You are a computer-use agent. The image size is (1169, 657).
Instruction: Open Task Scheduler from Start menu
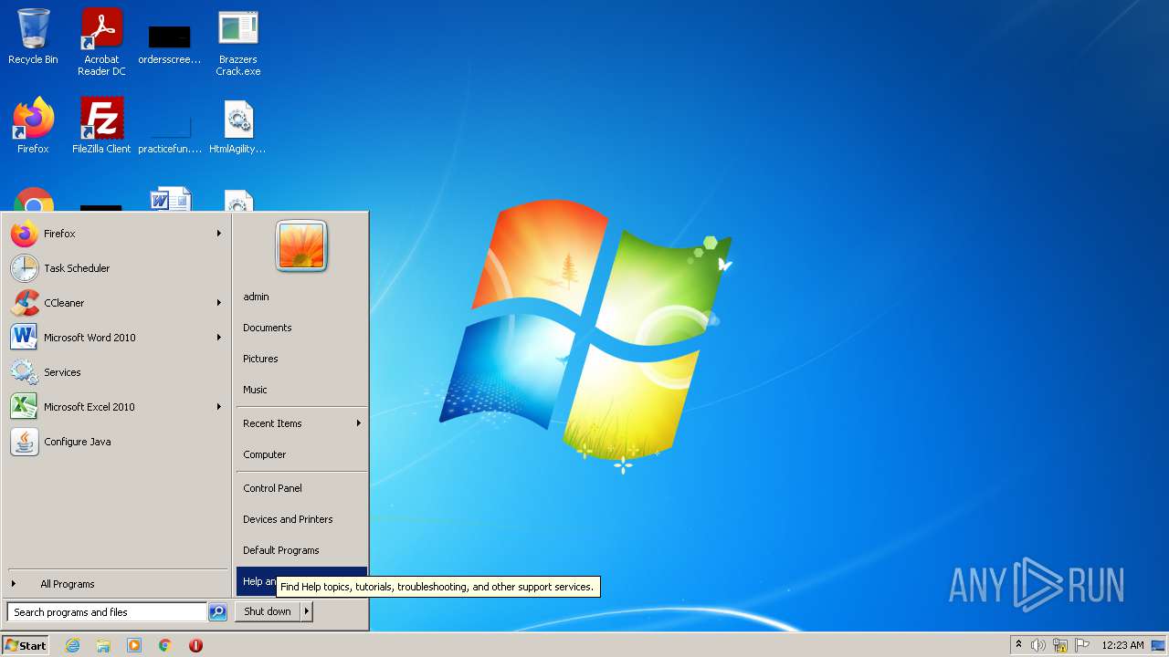pos(116,268)
